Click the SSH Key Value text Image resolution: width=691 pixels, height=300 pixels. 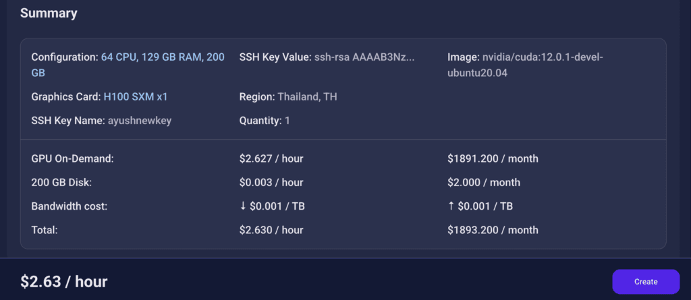364,57
